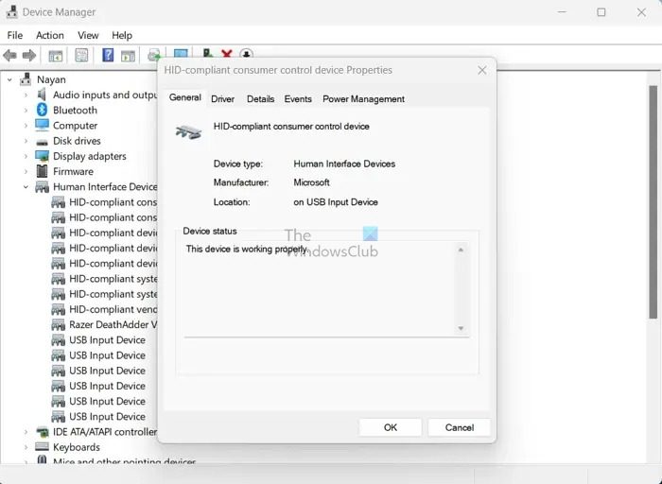
Task: Switch to the Power Management tab
Action: [363, 99]
